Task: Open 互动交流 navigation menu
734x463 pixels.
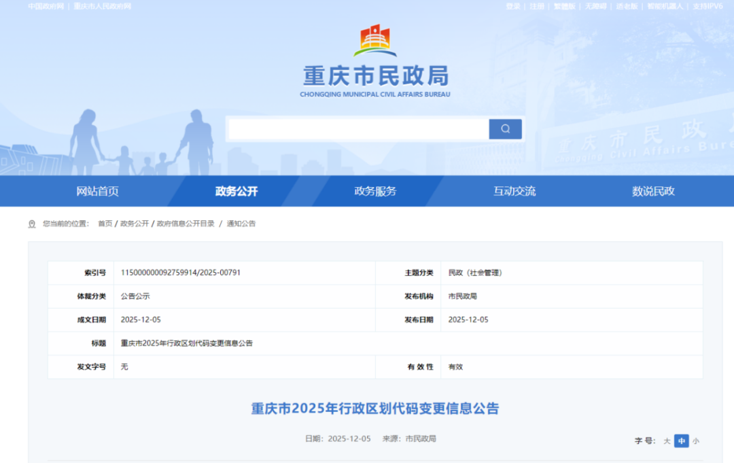Action: point(514,191)
